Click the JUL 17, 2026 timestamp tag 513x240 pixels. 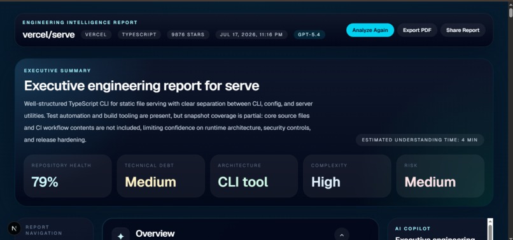click(251, 35)
